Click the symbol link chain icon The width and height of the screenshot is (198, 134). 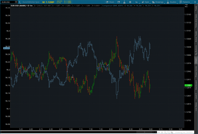[20, 2]
